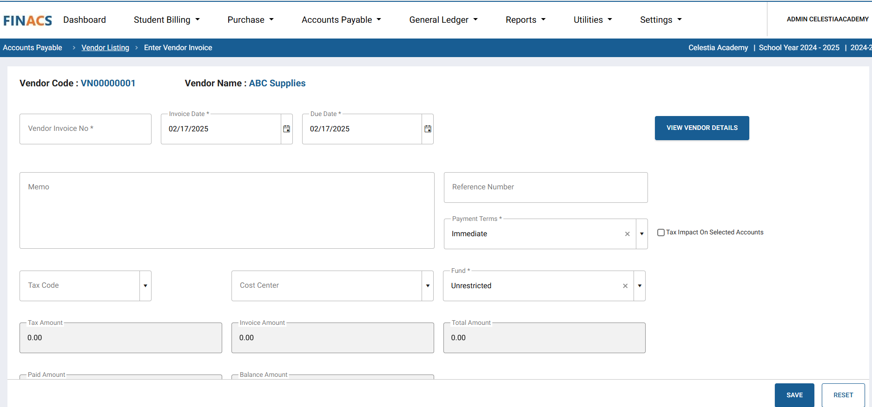Screen dimensions: 872x407
Task: Click the Invoice Amount field
Action: (333, 338)
